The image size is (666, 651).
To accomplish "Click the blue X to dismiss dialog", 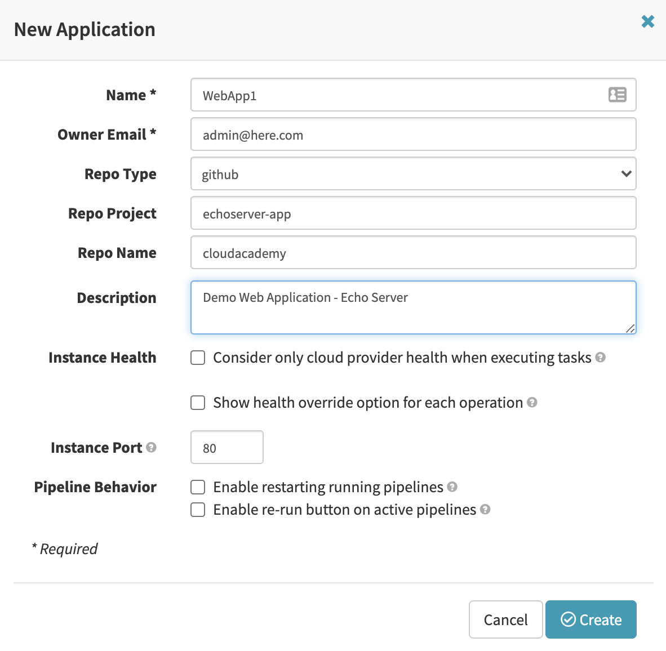I will pyautogui.click(x=647, y=22).
